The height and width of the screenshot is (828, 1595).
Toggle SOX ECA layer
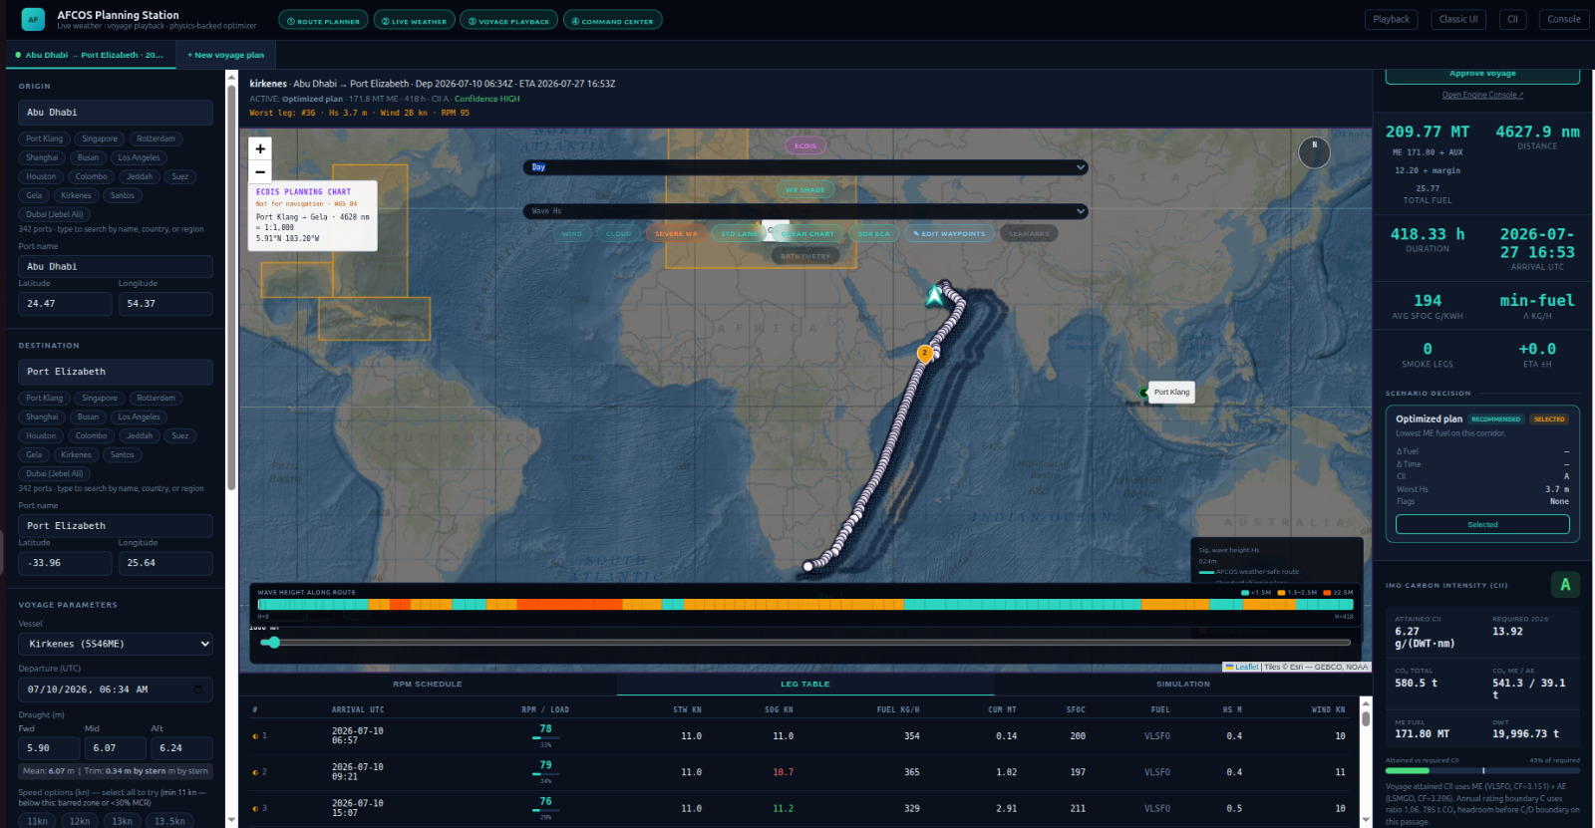[874, 234]
